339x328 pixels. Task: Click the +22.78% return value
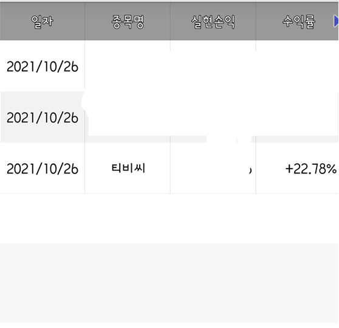point(311,169)
